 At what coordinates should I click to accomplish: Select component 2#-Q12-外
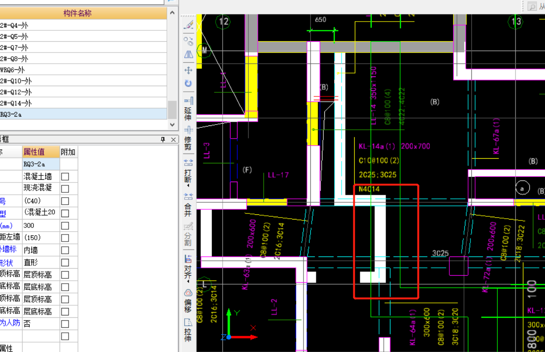click(x=83, y=92)
